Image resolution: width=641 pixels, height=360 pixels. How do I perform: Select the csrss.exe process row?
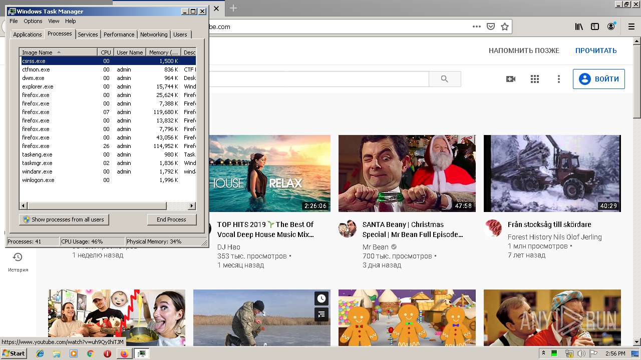pos(108,61)
